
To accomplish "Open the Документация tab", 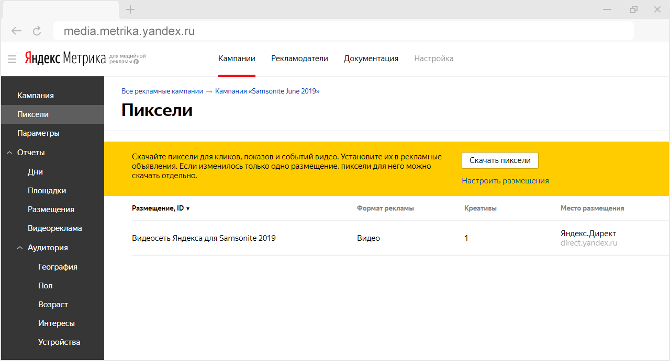I will pyautogui.click(x=371, y=59).
